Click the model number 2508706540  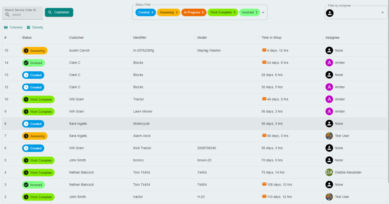206,148
